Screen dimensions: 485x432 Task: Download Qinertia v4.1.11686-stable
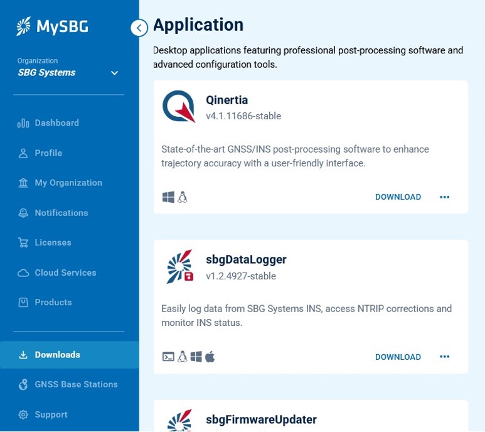(x=398, y=197)
